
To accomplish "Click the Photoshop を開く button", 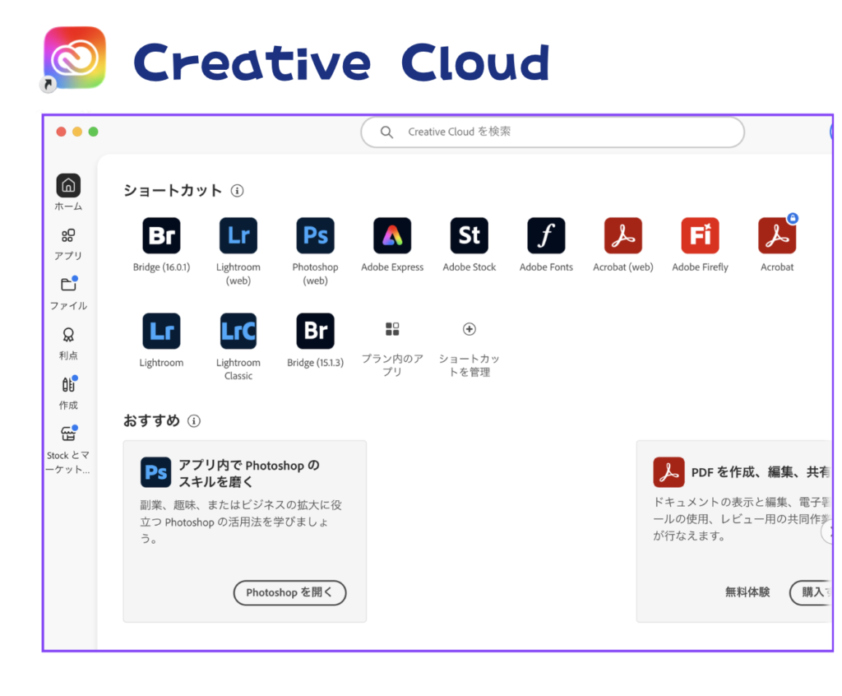I will click(289, 592).
